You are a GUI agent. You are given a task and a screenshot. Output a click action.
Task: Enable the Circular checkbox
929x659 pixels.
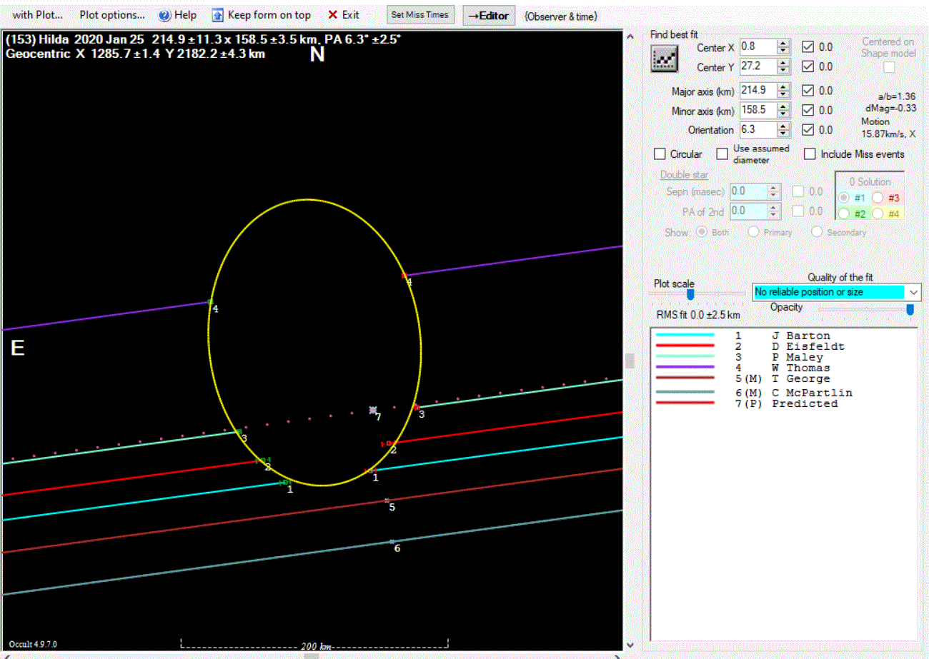point(660,154)
